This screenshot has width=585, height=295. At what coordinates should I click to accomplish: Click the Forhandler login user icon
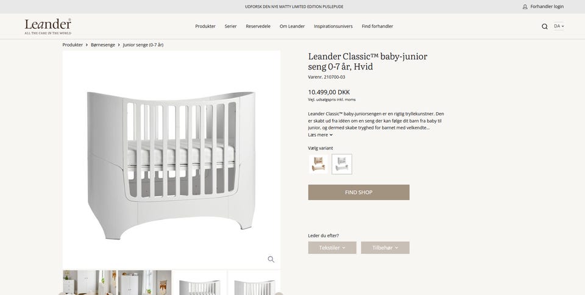point(525,7)
